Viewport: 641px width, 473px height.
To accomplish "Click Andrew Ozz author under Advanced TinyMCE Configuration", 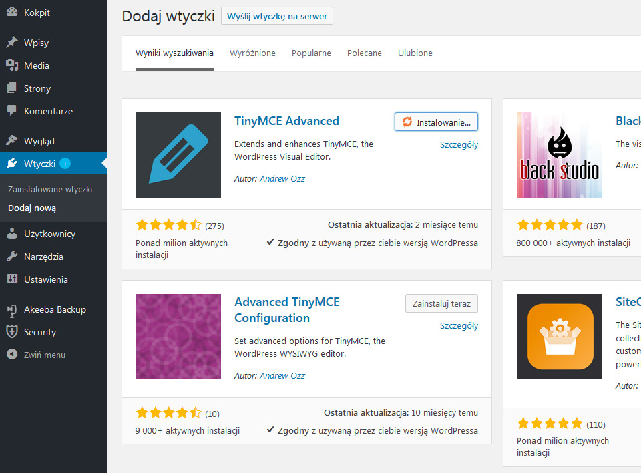I will point(282,376).
